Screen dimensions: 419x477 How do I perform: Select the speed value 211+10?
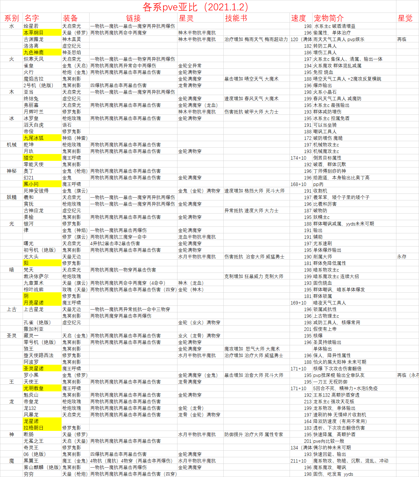[x=301, y=461]
